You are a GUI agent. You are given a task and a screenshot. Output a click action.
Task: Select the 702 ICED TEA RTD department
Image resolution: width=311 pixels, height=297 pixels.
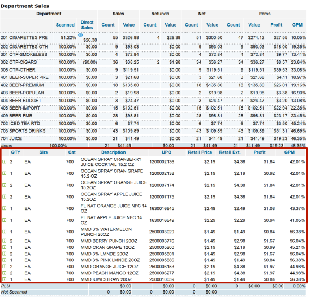[20, 124]
